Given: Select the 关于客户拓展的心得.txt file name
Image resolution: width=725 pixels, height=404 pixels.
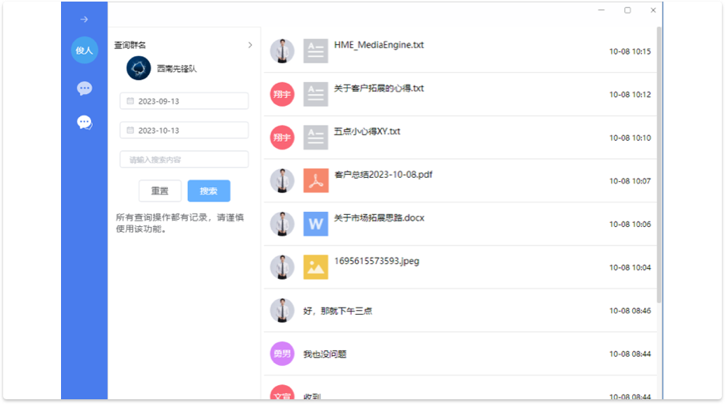Looking at the screenshot, I should point(379,89).
